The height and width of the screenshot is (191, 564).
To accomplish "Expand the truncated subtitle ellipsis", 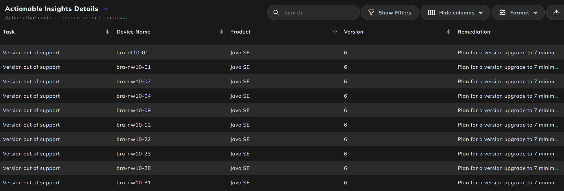I will pyautogui.click(x=125, y=18).
